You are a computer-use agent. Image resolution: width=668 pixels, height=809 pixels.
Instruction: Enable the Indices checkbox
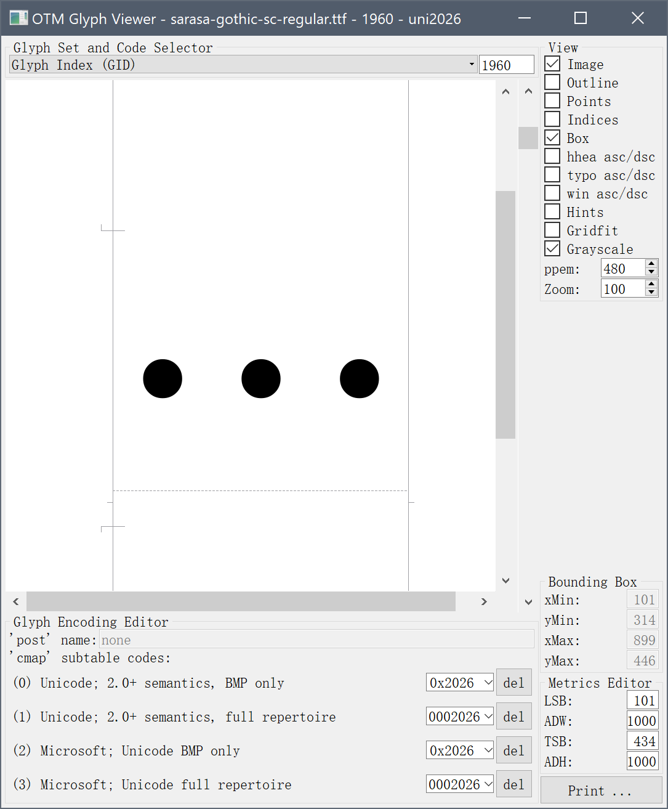pyautogui.click(x=552, y=120)
